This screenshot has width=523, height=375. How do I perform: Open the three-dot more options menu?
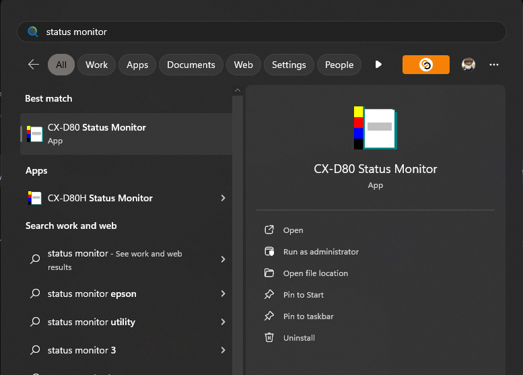tap(493, 65)
